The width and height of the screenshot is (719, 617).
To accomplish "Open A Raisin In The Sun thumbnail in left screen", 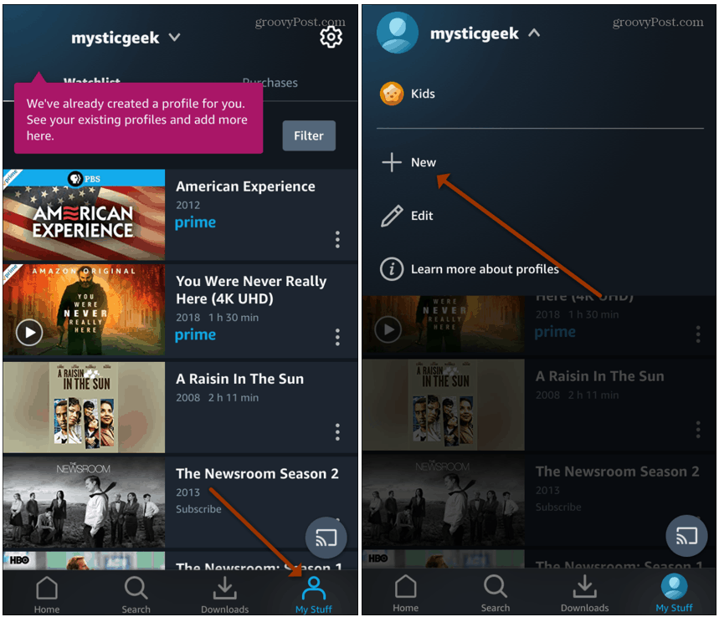I will point(84,407).
